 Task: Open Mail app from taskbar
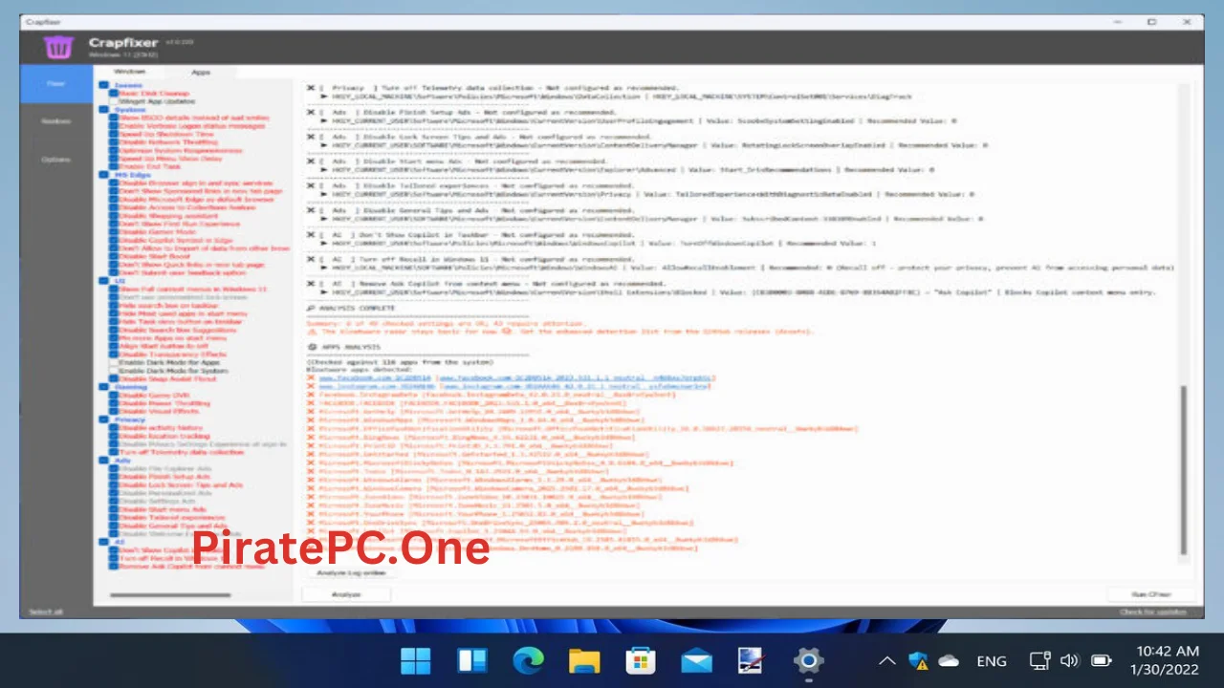coord(696,660)
